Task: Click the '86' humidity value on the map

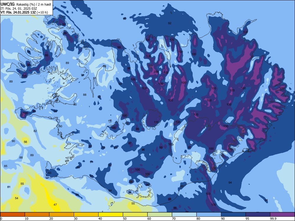Action: click(104, 66)
